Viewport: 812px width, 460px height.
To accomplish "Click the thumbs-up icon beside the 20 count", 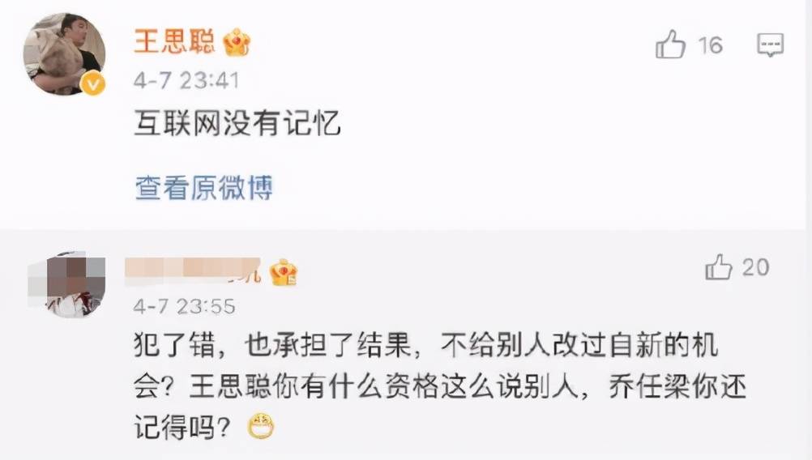I will tap(718, 267).
